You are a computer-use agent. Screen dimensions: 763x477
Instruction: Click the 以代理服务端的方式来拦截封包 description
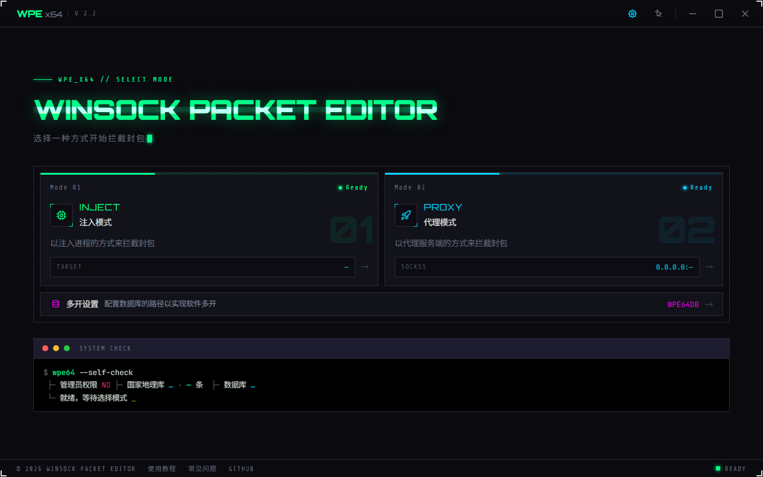tap(451, 243)
